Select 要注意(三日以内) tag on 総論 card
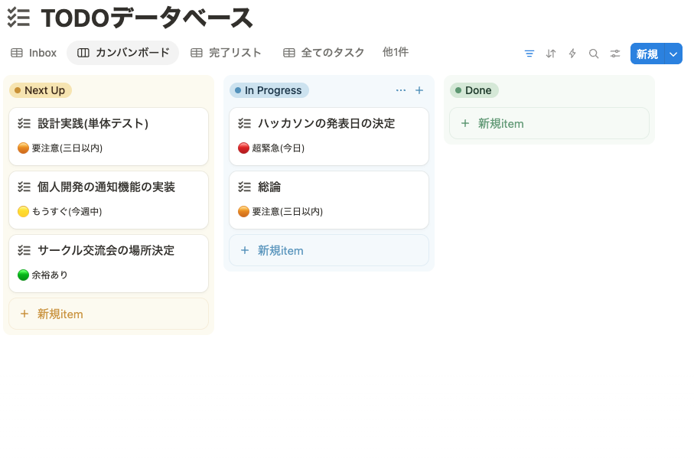Image resolution: width=694 pixels, height=459 pixels. (280, 212)
